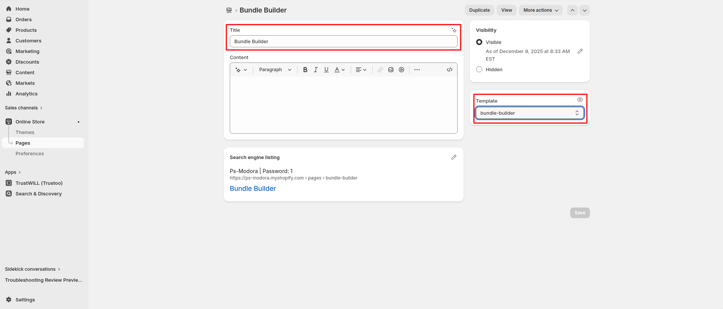723x309 pixels.
Task: Click the insert link icon in the editor
Action: (380, 70)
